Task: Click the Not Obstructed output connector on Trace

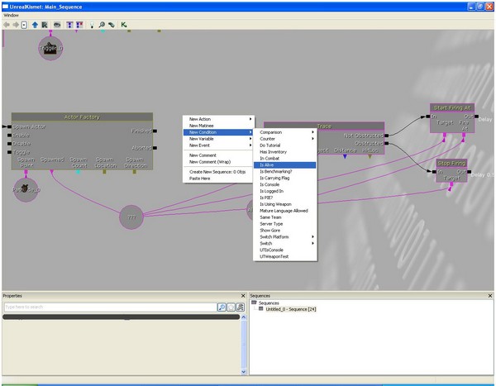Action: [x=387, y=136]
